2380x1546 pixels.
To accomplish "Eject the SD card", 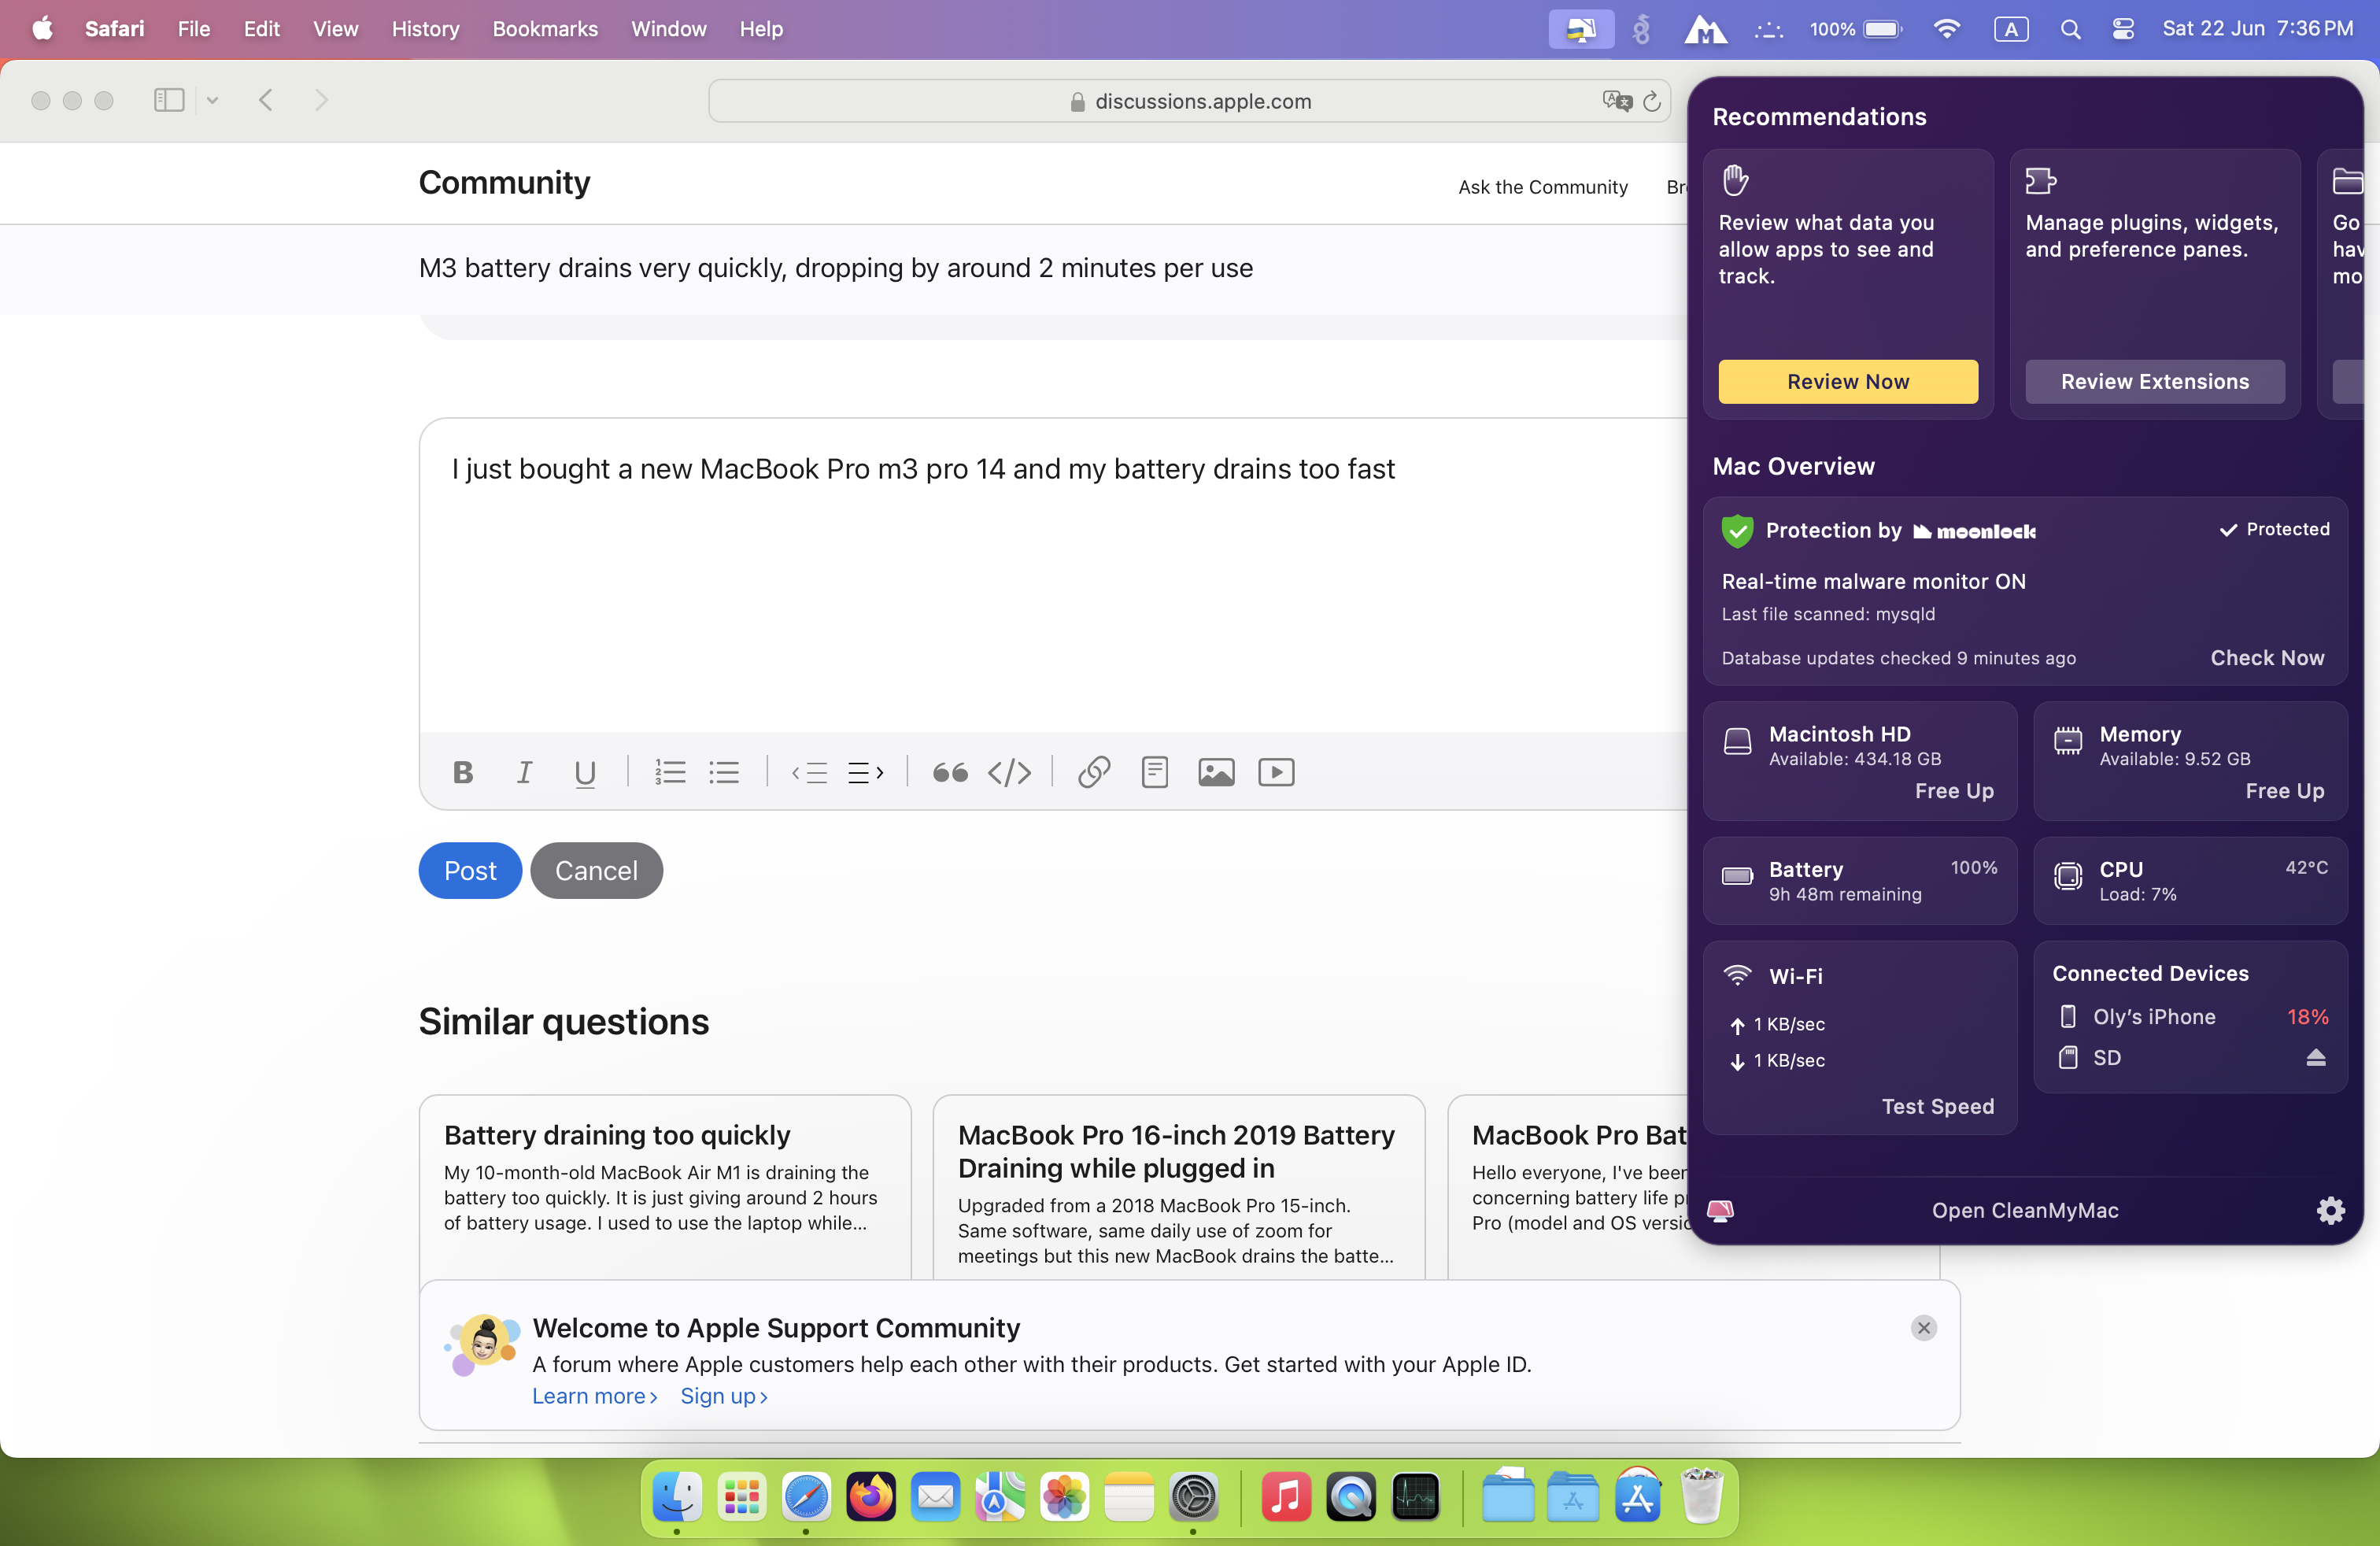I will (2315, 1058).
